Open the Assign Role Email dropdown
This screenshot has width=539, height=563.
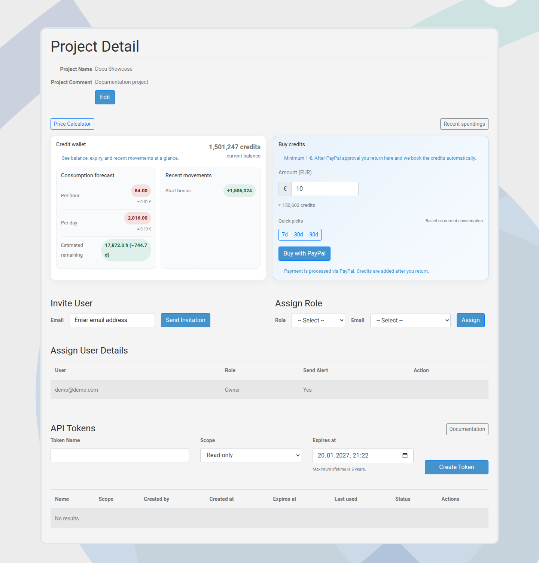point(410,320)
